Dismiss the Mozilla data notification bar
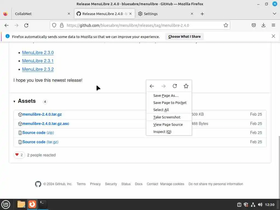This screenshot has height=210, width=280. [x=273, y=36]
